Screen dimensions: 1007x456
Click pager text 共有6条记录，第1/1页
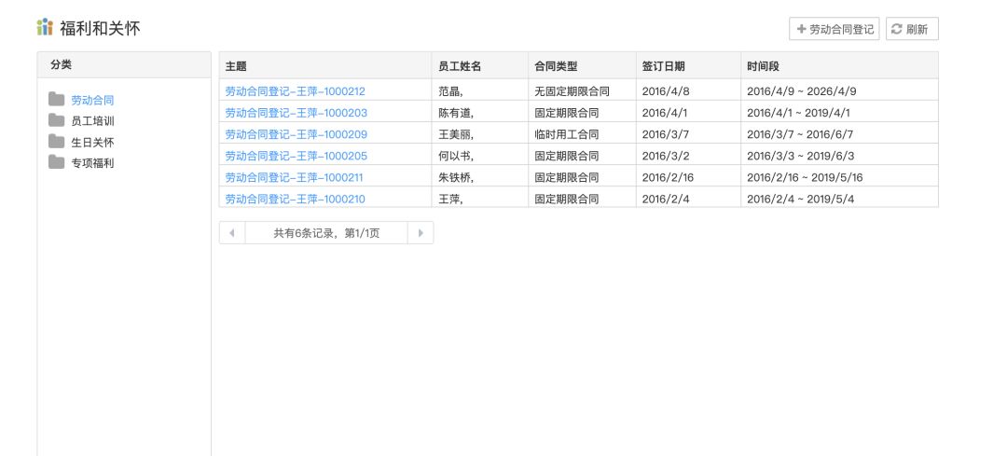tap(326, 233)
